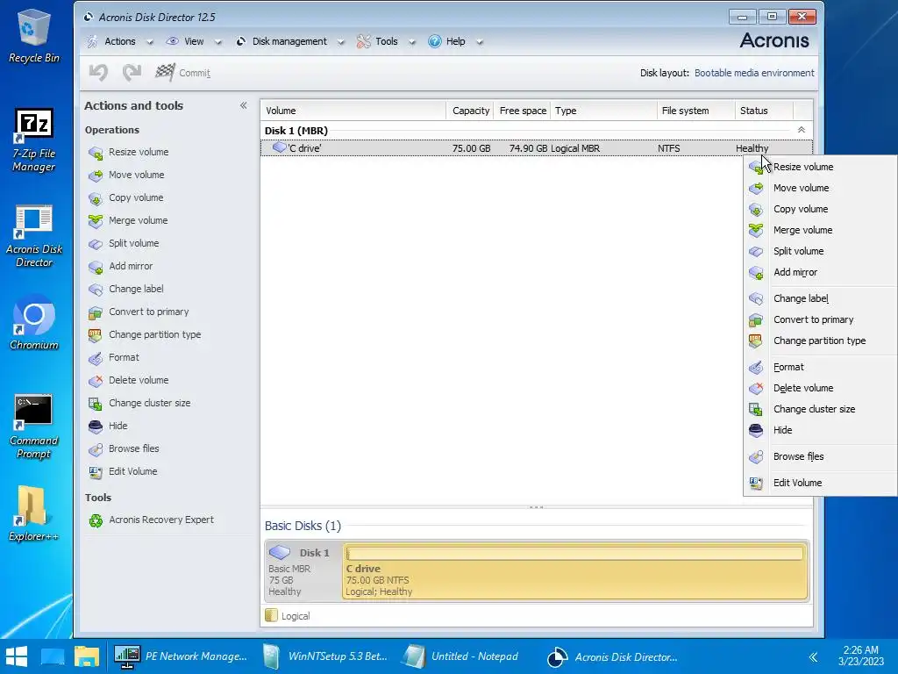Open the Tools menu dropdown arrow
Screen dimensions: 898x674
[x=412, y=42]
